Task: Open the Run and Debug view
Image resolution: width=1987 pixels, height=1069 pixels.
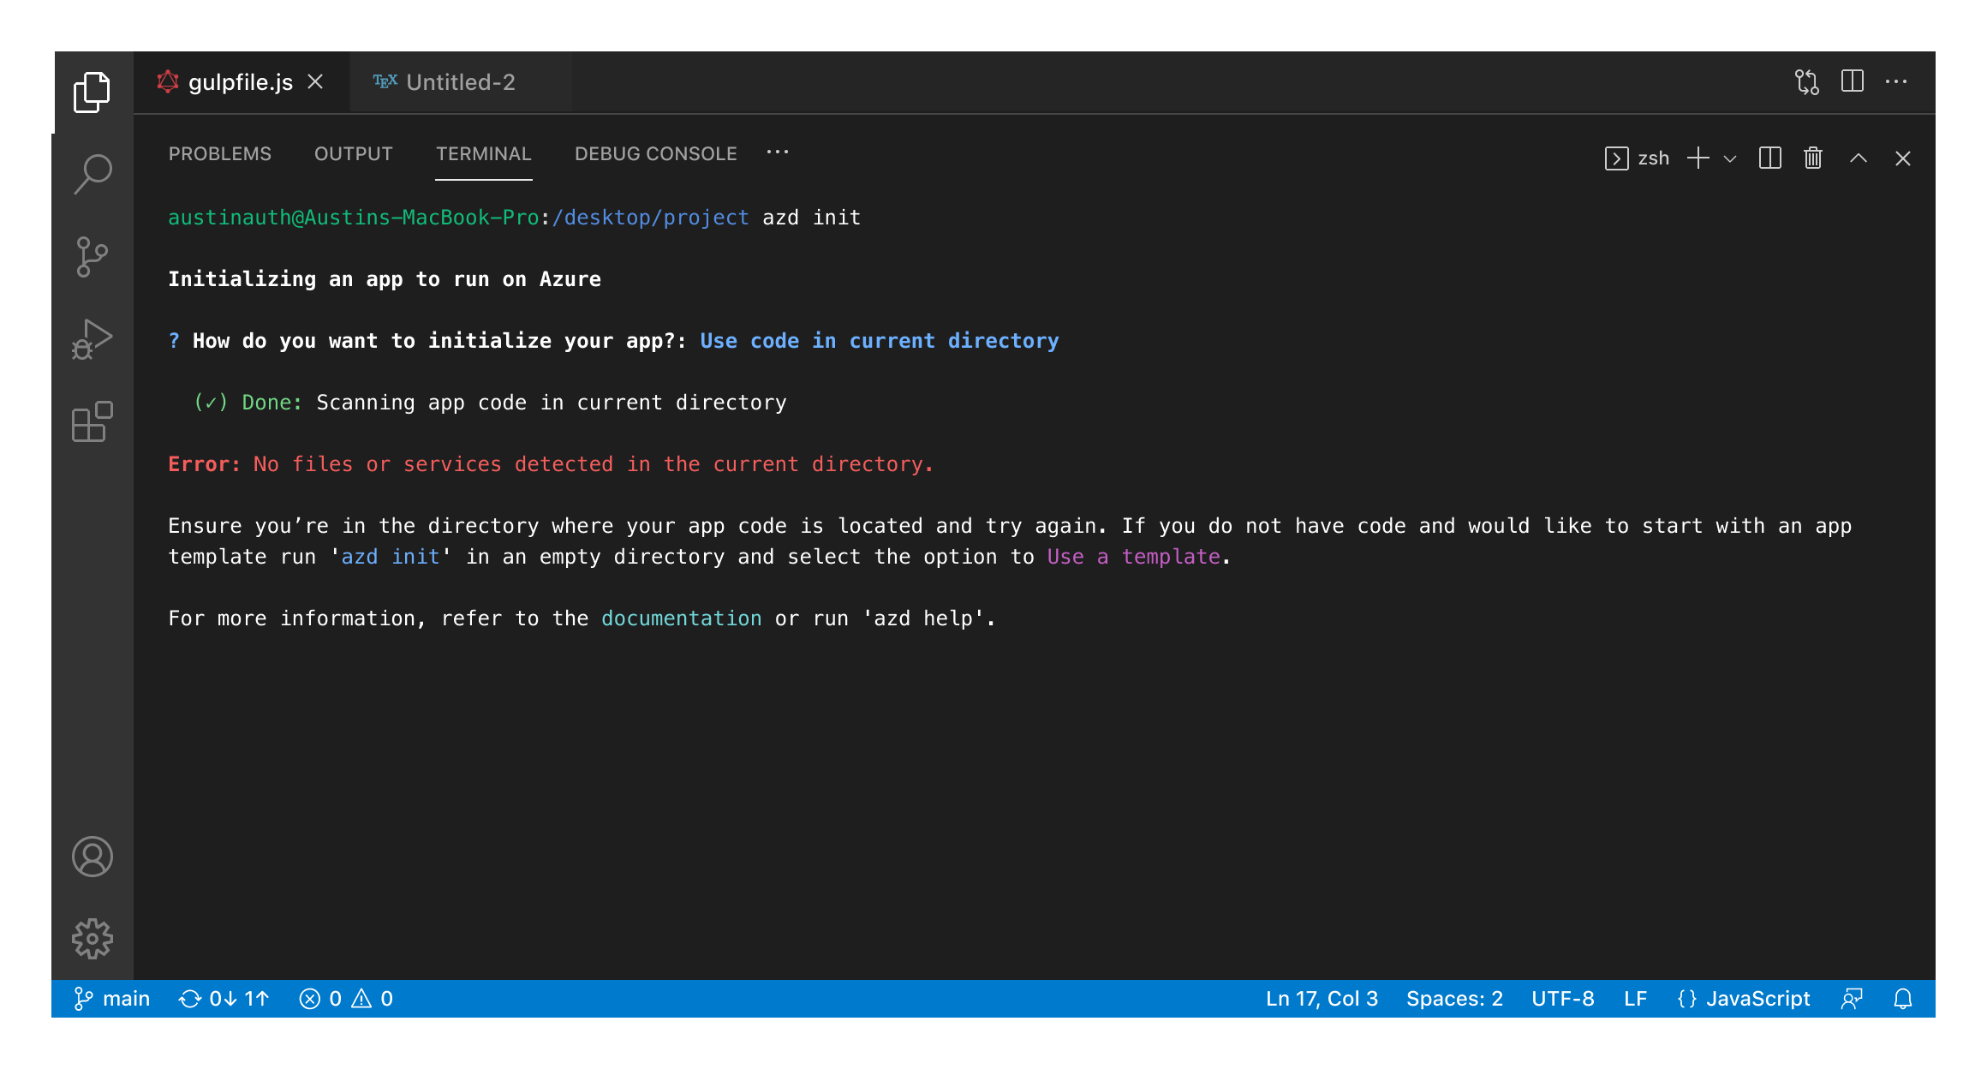Action: (92, 337)
